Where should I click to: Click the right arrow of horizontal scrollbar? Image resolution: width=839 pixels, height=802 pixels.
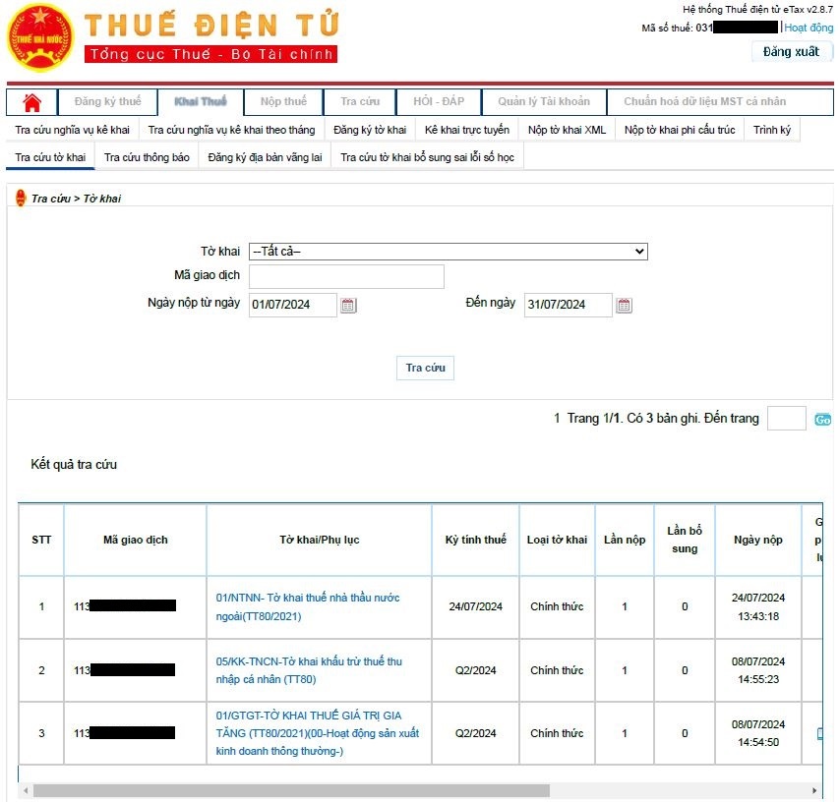[813, 791]
